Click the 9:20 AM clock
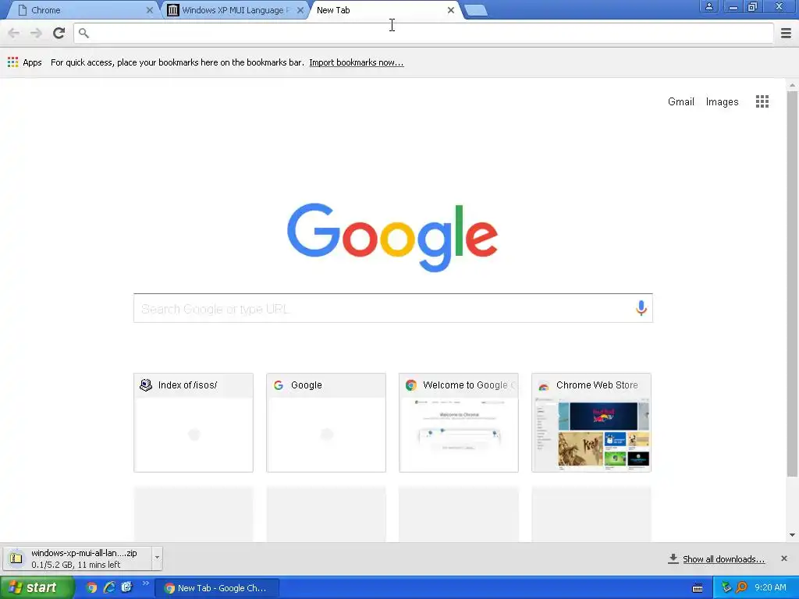This screenshot has width=799, height=599. (770, 587)
